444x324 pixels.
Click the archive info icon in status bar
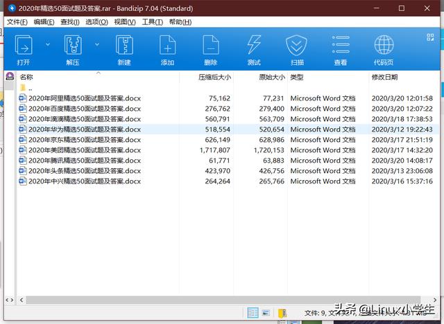(282, 313)
